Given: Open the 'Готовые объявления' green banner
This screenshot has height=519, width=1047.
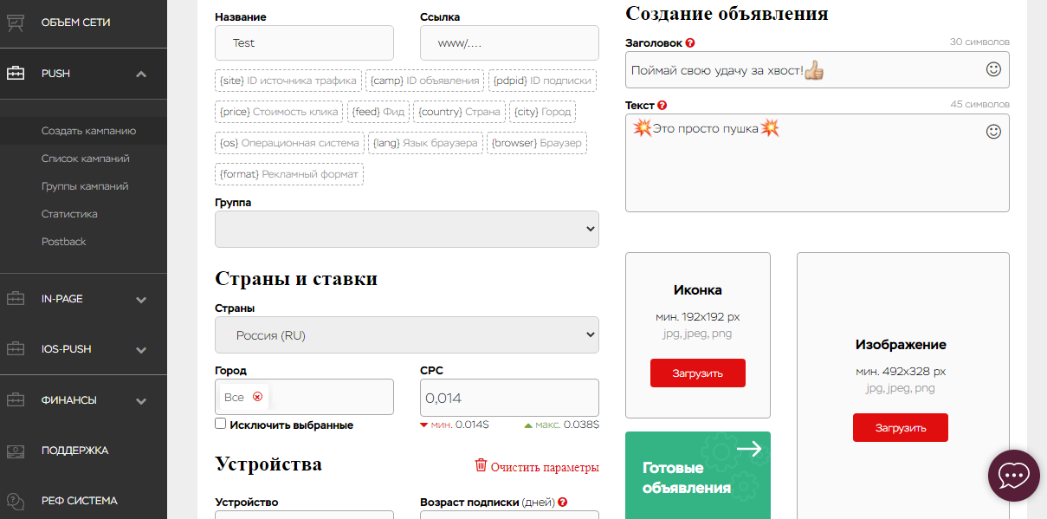Looking at the screenshot, I should pos(697,475).
